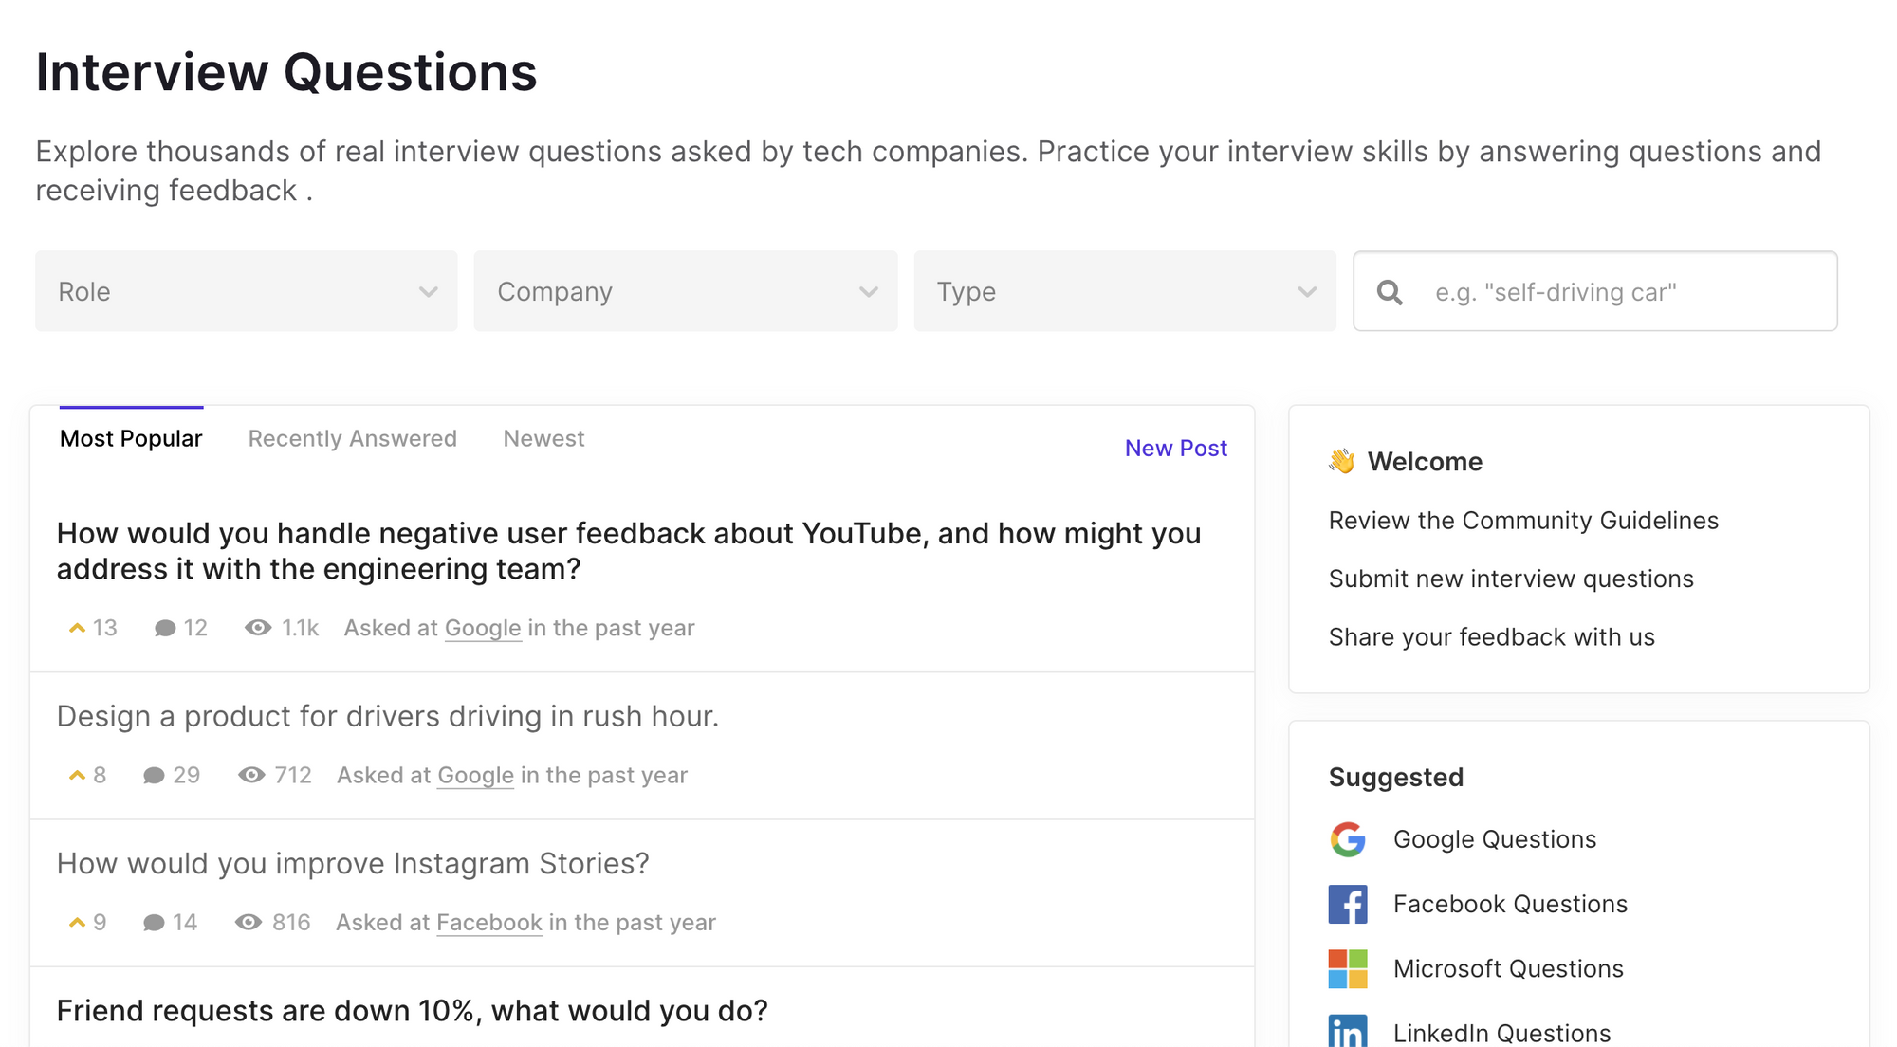Click the Facebook logo icon
The image size is (1897, 1047).
1348,904
